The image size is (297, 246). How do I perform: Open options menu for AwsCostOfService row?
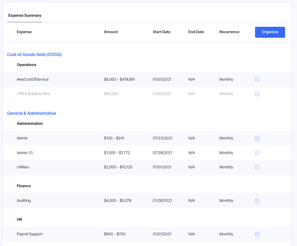pos(257,79)
